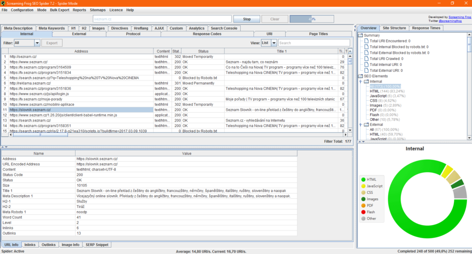The height and width of the screenshot is (254, 472).
Task: Click the Images dark green legend swatch
Action: tap(363, 199)
